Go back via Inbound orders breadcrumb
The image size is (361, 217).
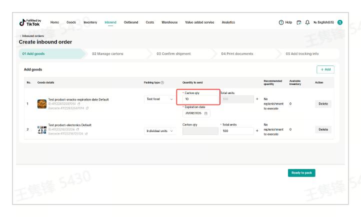(x=32, y=36)
